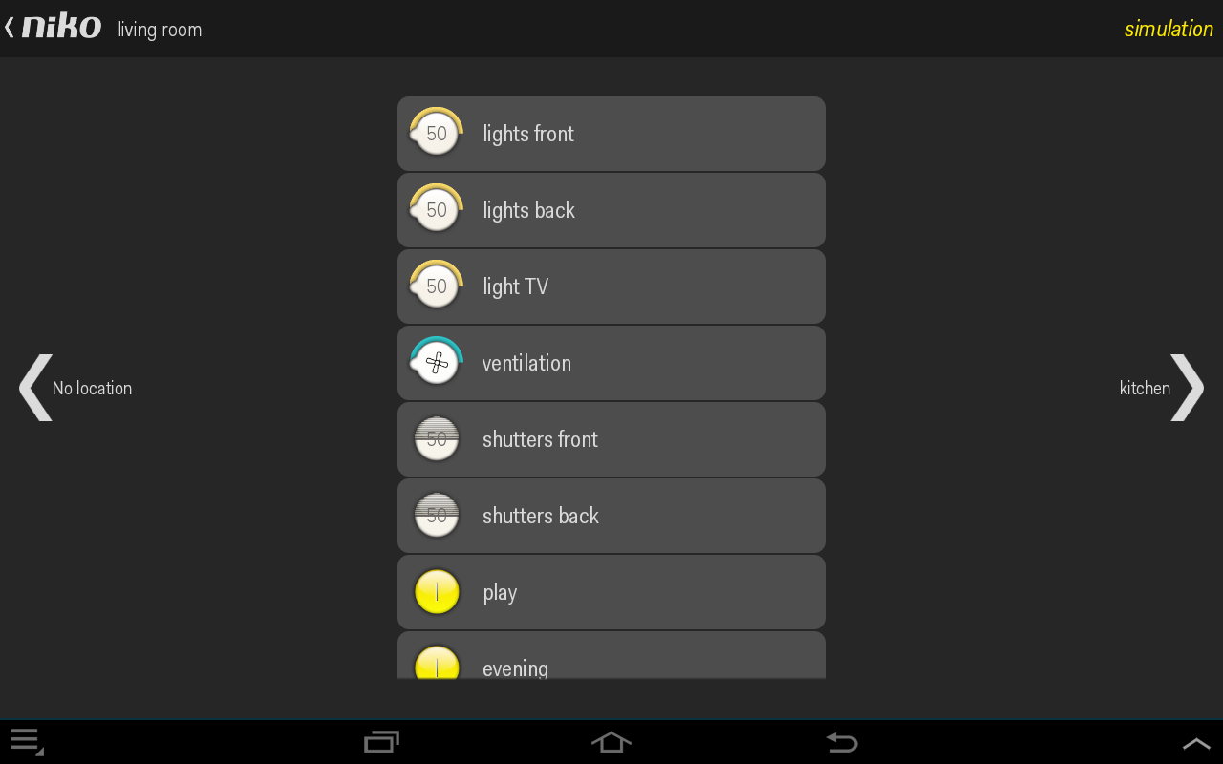Open Android recent apps icon
This screenshot has height=764, width=1223.
(381, 742)
